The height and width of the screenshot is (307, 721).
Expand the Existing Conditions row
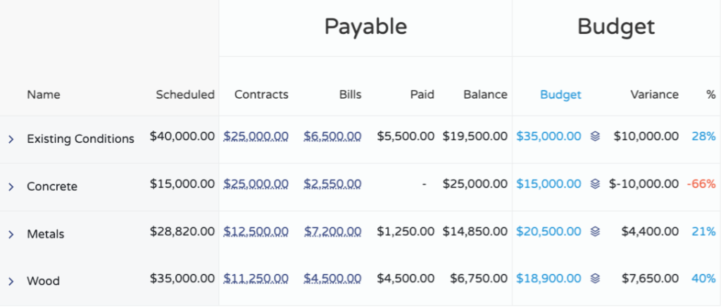pyautogui.click(x=11, y=139)
